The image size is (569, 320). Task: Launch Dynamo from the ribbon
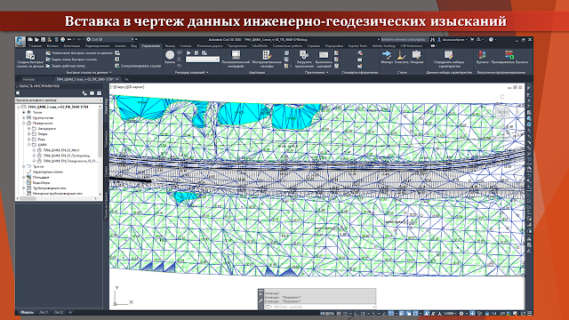tap(482, 55)
